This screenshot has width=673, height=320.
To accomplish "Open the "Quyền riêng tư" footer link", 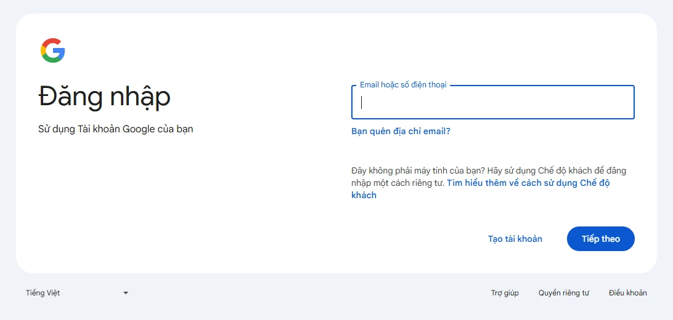I will click(x=563, y=293).
